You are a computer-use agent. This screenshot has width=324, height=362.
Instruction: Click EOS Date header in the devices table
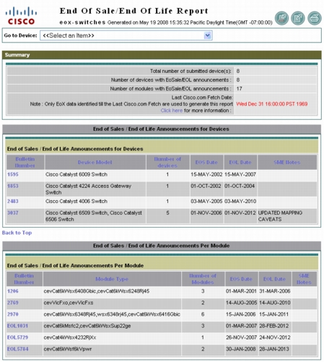(206, 163)
